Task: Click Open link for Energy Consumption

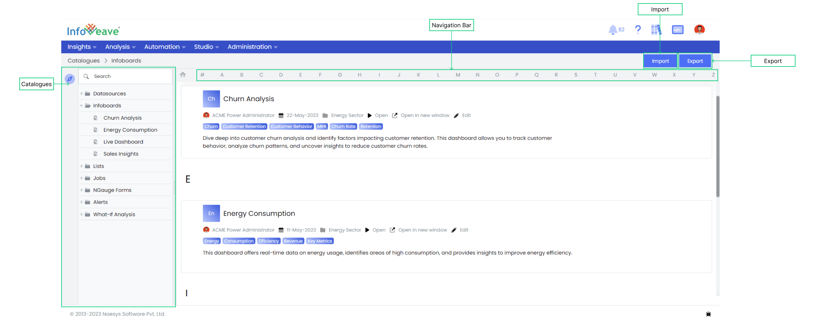Action: point(379,230)
